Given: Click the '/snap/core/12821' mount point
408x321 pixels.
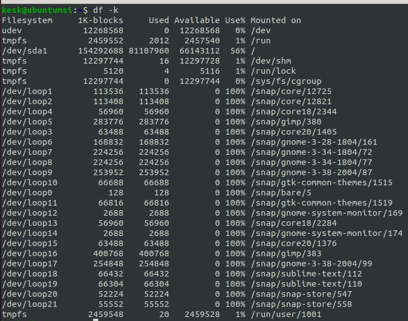Looking at the screenshot, I should (x=291, y=101).
